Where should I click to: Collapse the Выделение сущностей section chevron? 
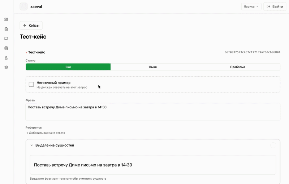[32, 145]
